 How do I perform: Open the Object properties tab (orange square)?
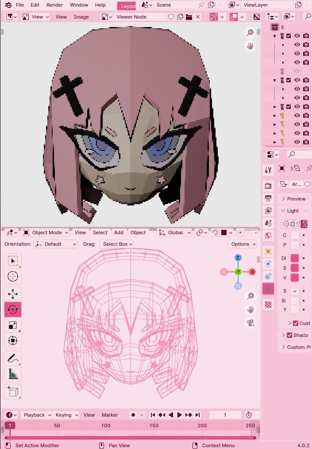coord(268,252)
